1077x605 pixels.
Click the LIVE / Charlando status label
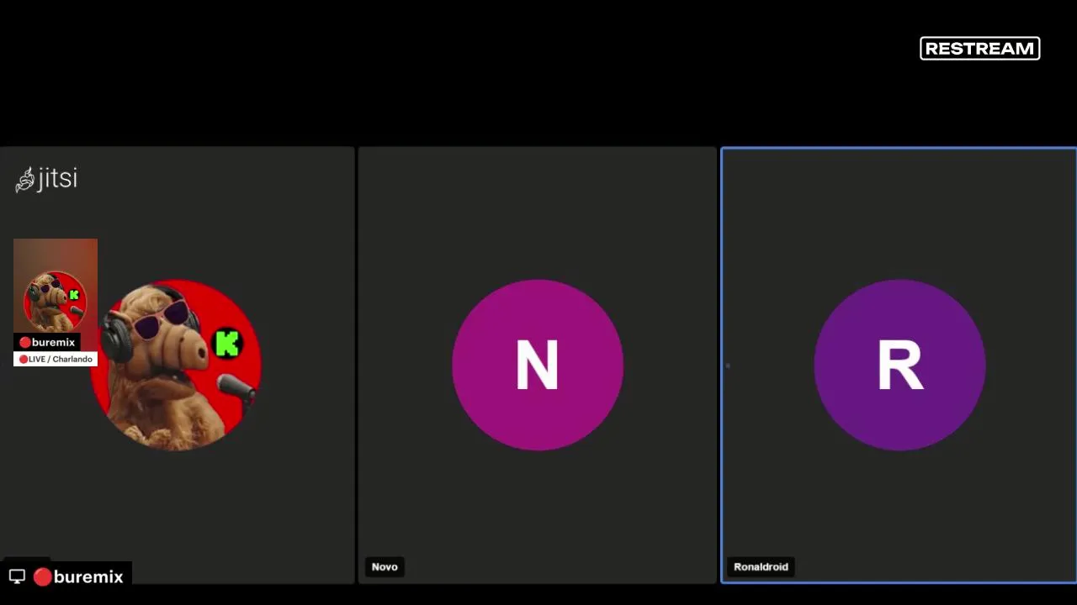click(x=56, y=359)
